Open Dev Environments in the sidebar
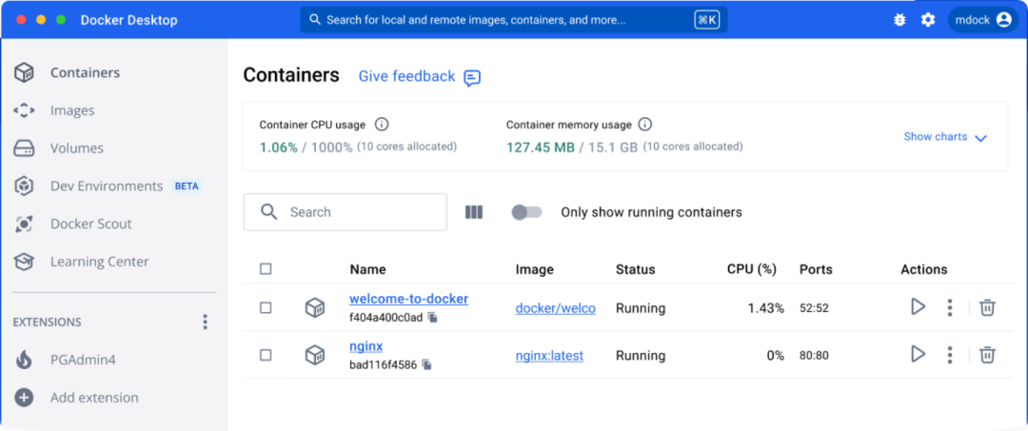 point(107,186)
